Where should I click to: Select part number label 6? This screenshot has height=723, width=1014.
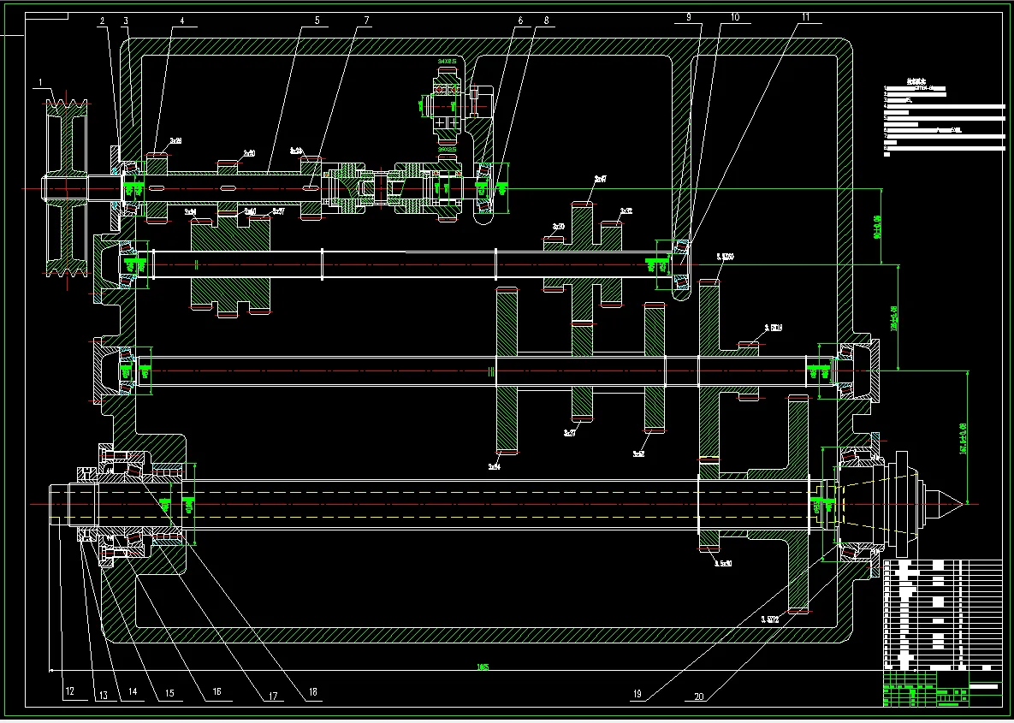click(520, 21)
